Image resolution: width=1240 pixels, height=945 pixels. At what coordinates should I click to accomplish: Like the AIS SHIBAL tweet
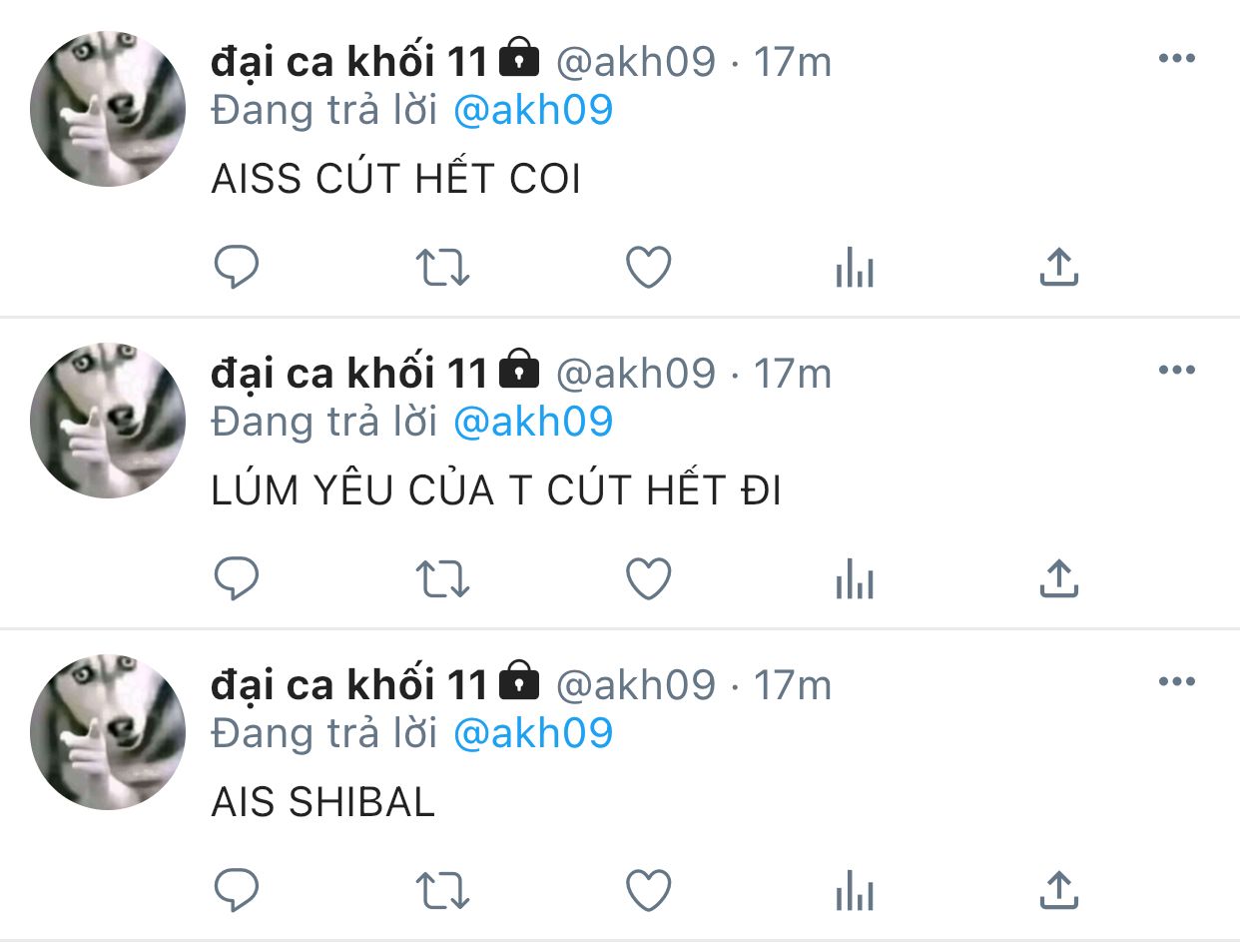648,891
